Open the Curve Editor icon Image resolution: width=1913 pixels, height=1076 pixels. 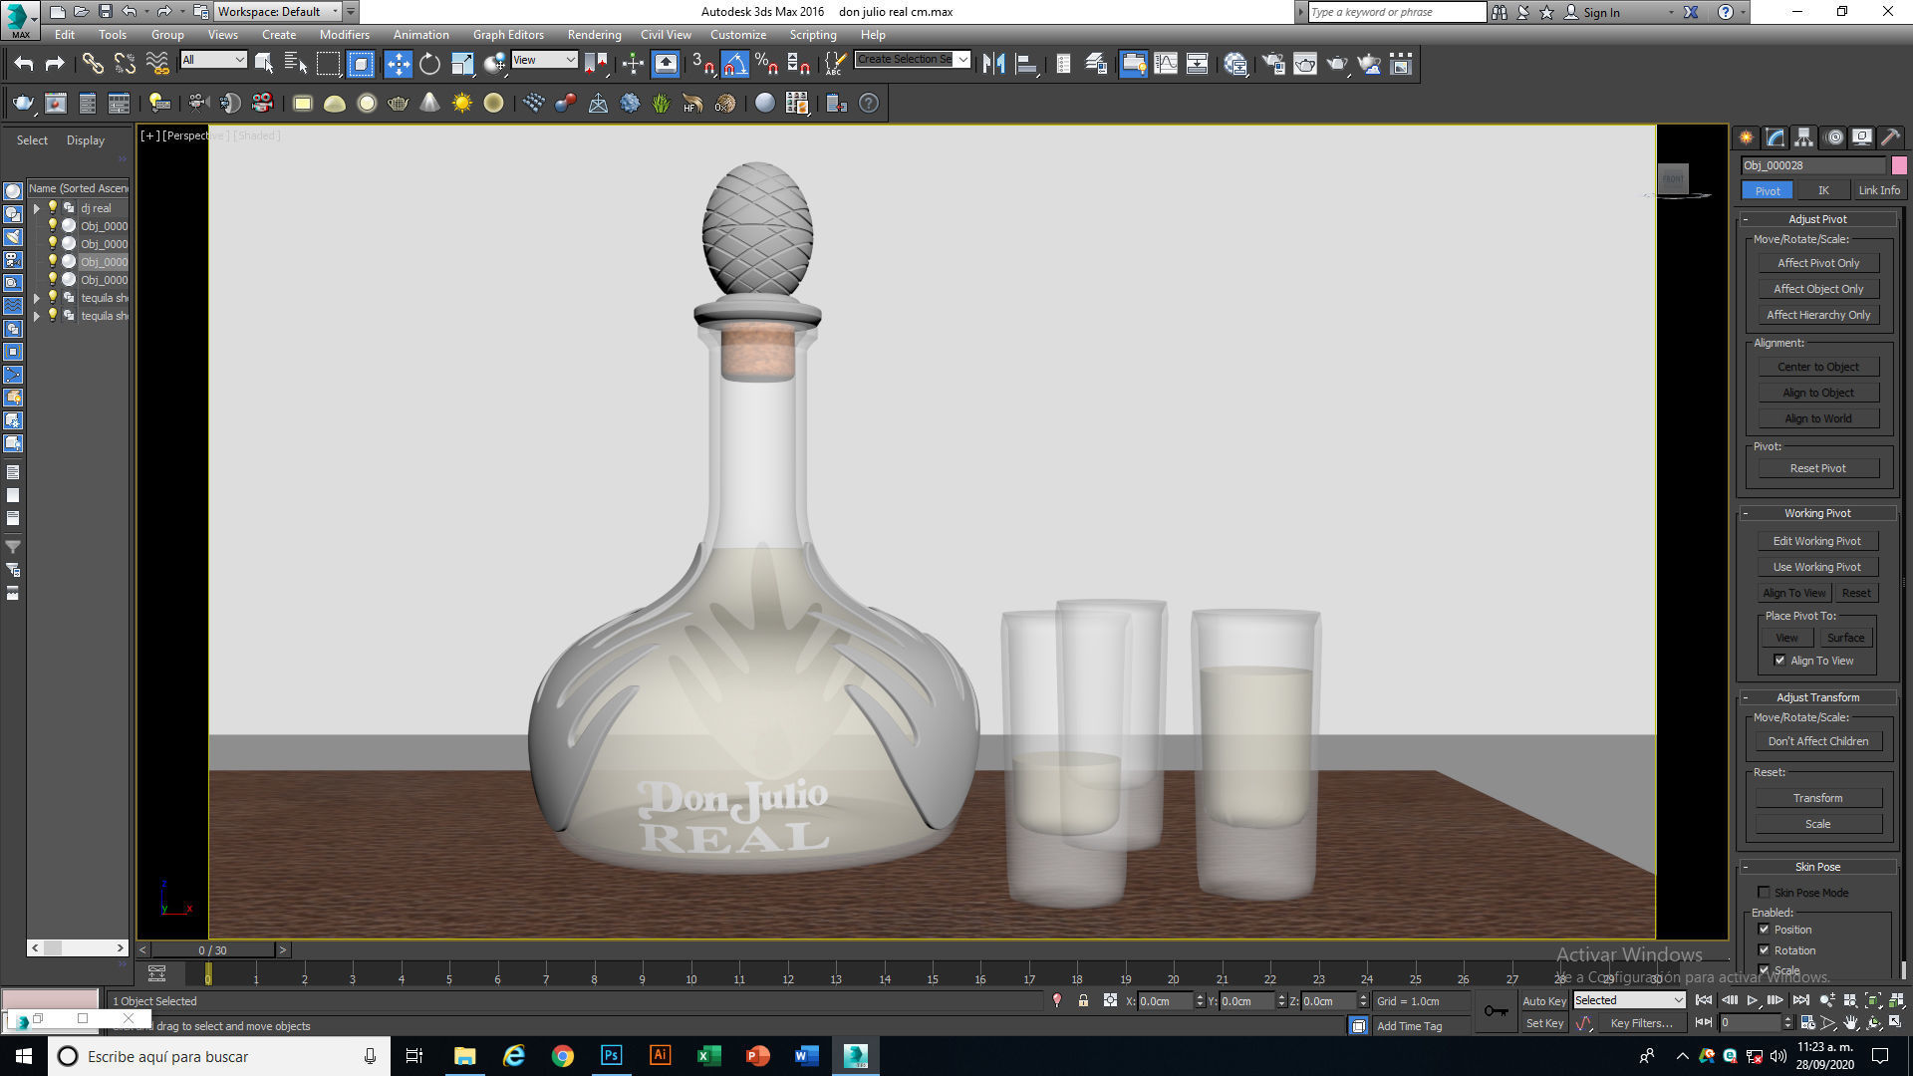[1165, 64]
